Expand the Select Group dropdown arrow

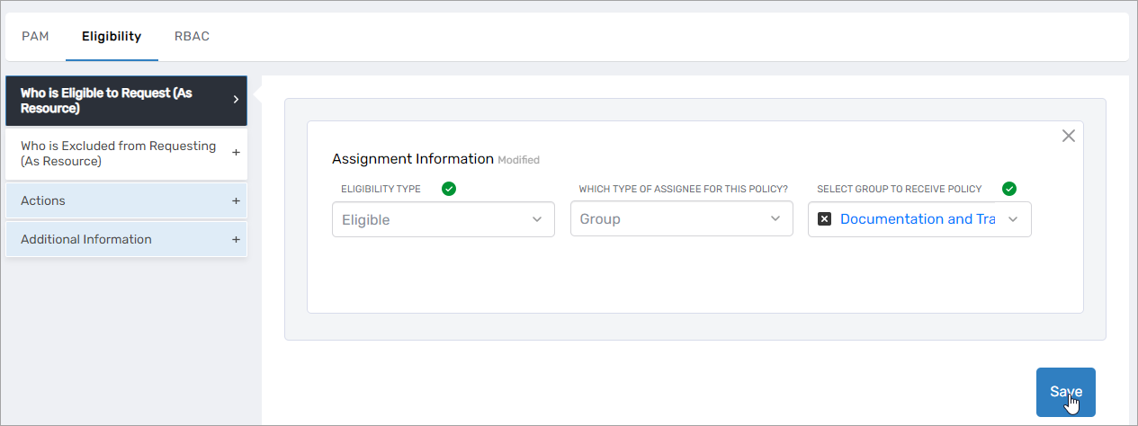click(x=1013, y=219)
